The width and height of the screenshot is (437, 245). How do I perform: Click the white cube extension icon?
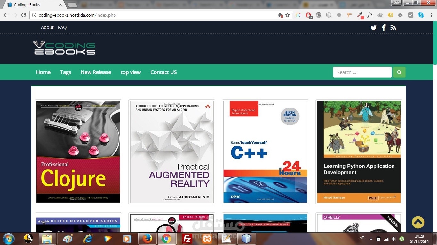[x=329, y=15]
